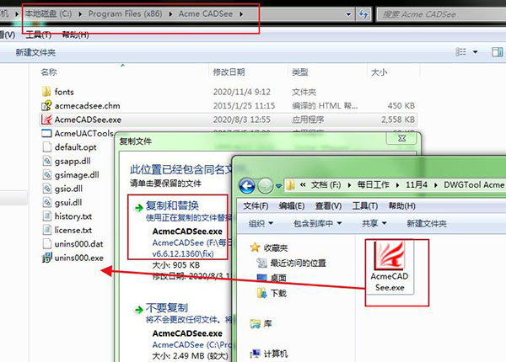Select the gsio.dll file icon
Screen dimensions: 506x362
[46, 189]
